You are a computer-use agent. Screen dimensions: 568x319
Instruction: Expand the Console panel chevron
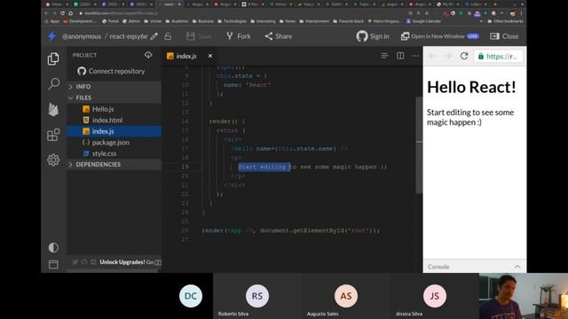point(517,267)
